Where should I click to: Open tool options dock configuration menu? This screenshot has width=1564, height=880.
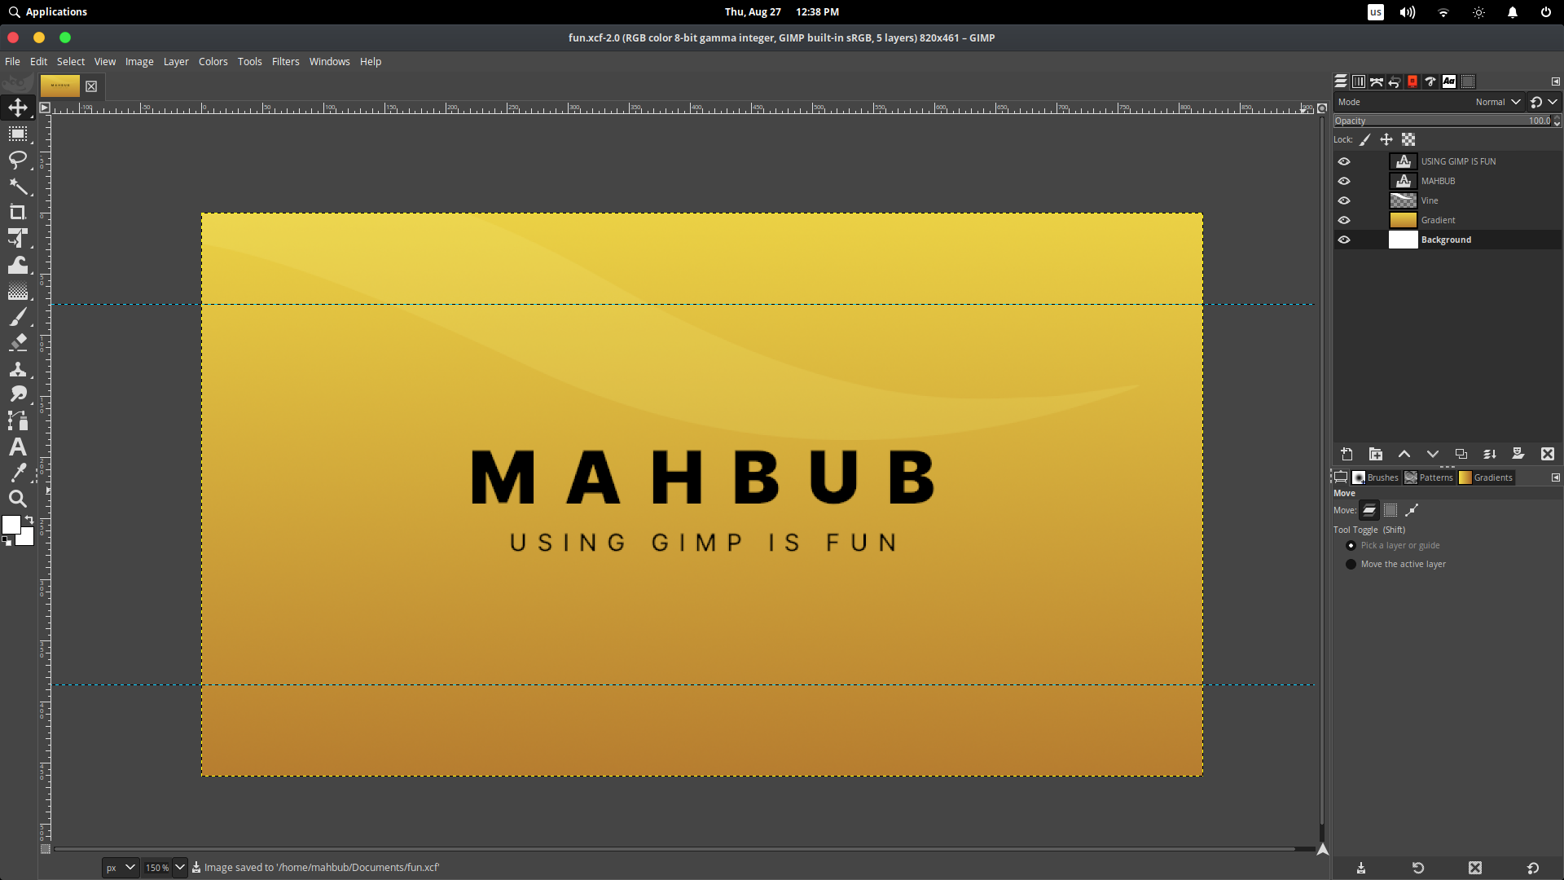coord(1555,477)
